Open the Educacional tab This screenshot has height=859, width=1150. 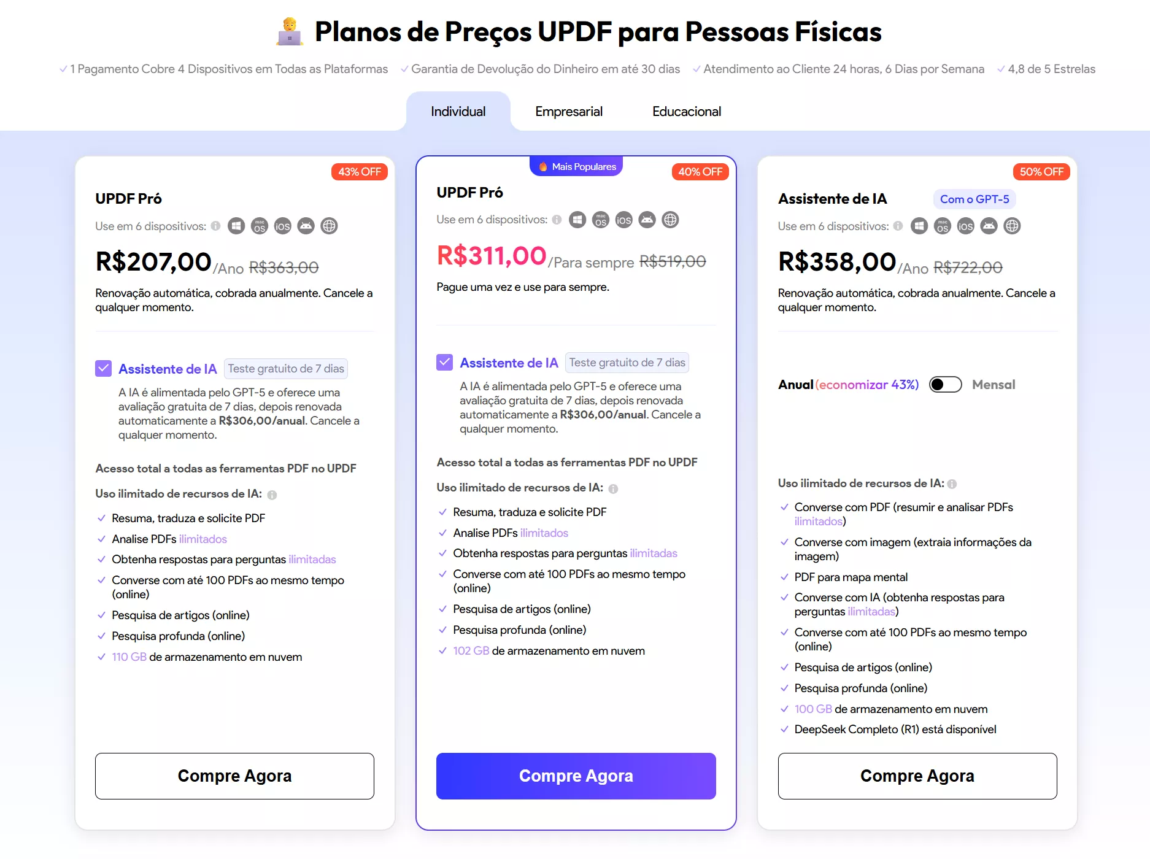tap(687, 111)
